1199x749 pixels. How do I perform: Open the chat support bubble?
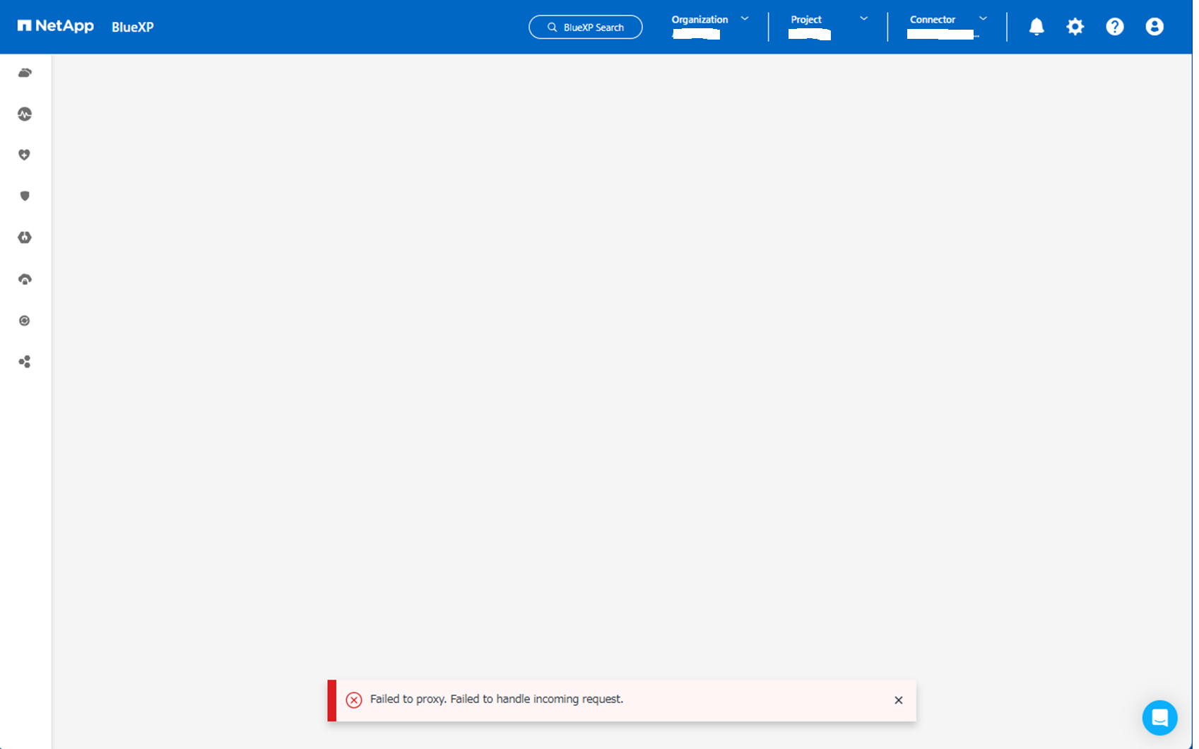pyautogui.click(x=1159, y=718)
